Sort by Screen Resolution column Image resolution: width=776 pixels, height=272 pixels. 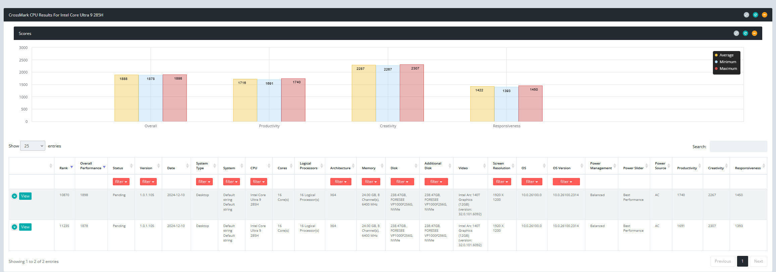pyautogui.click(x=502, y=166)
